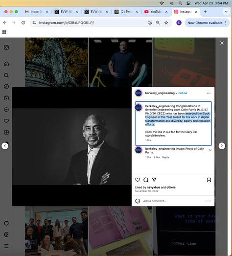Open post options three-dot menu

209,93
